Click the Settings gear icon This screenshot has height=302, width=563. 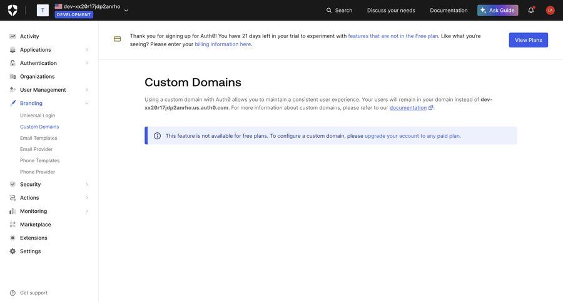[x=13, y=251]
